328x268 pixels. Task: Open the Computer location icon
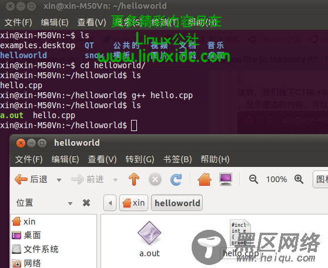(x=226, y=179)
